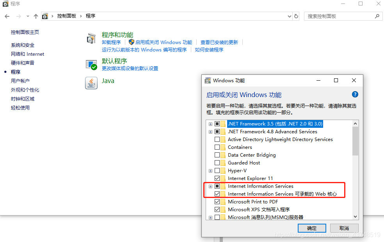Image resolution: width=384 pixels, height=242 pixels.
Task: Click the feature list scroll up arrow
Action: point(355,124)
